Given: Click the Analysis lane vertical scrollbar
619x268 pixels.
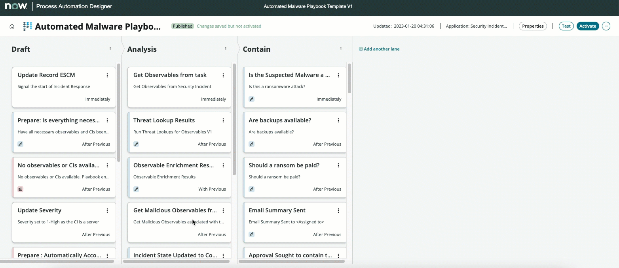Looking at the screenshot, I should [x=234, y=119].
